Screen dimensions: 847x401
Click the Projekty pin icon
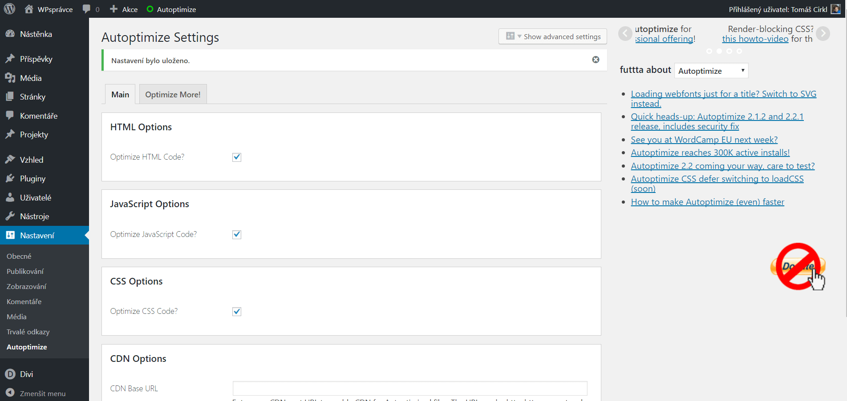(10, 134)
